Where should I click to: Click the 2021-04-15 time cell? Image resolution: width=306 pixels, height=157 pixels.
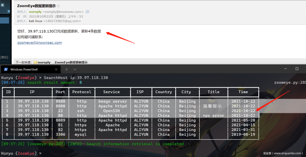coord(243,125)
